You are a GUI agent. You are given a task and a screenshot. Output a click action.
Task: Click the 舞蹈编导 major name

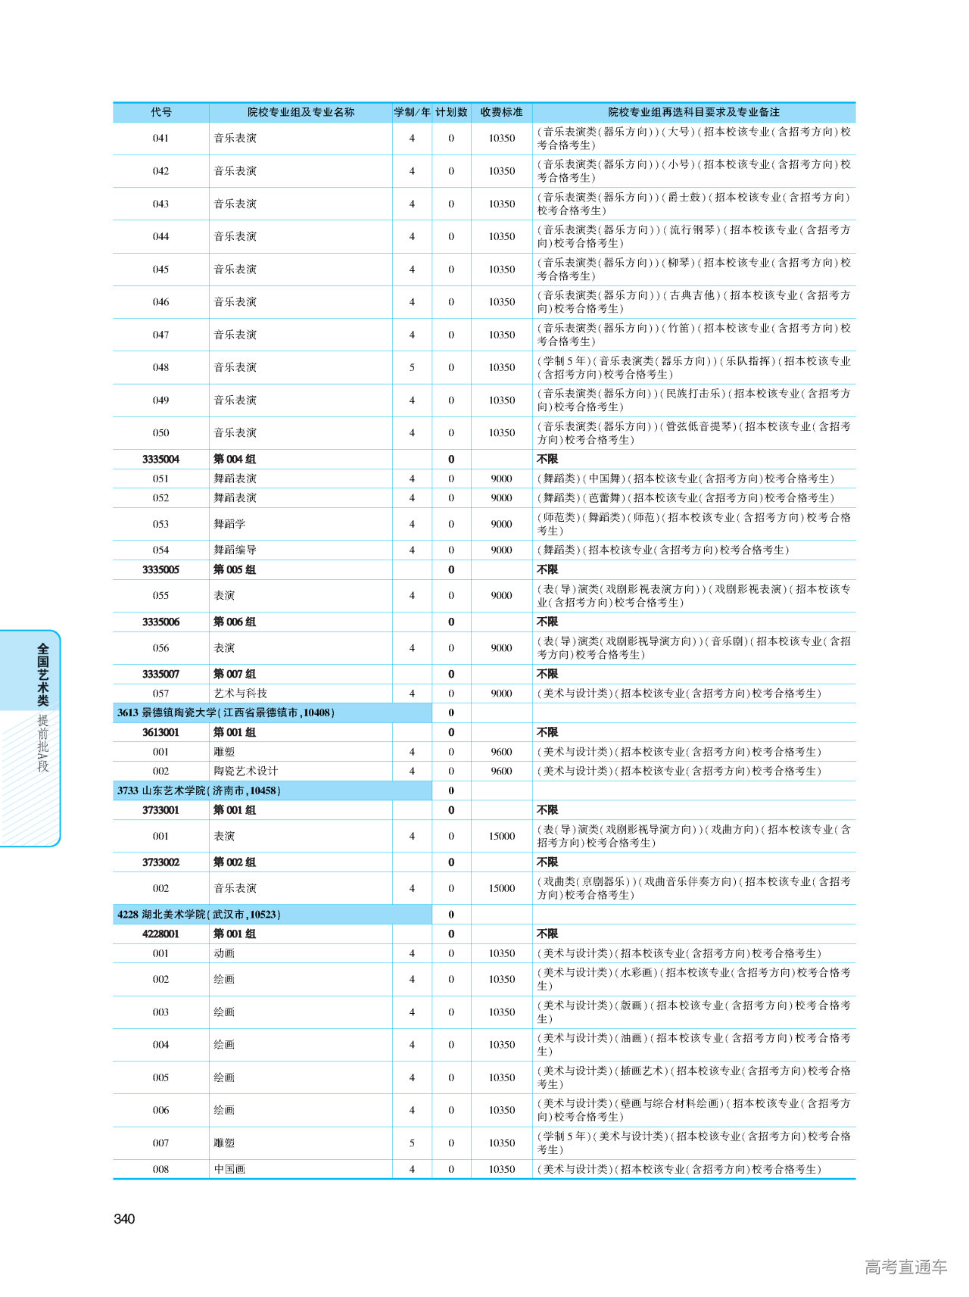tap(235, 550)
